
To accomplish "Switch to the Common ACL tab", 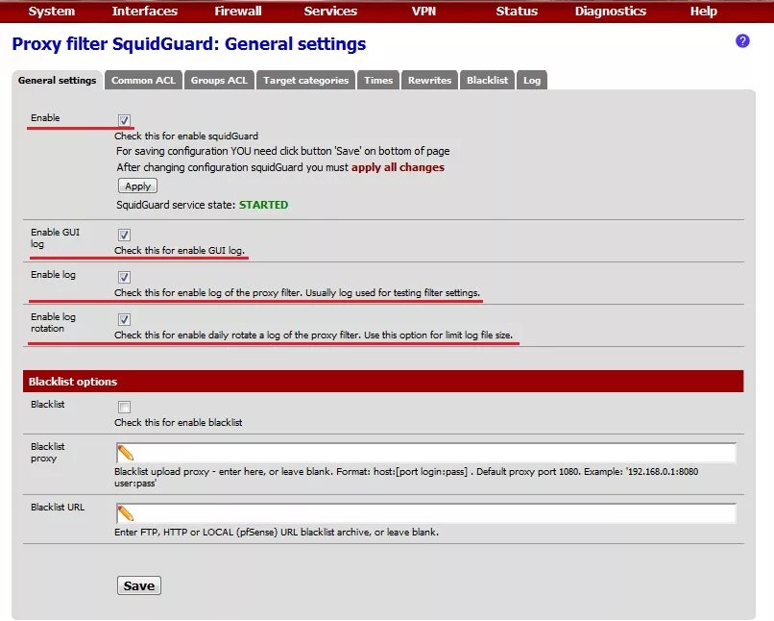I will tap(143, 80).
